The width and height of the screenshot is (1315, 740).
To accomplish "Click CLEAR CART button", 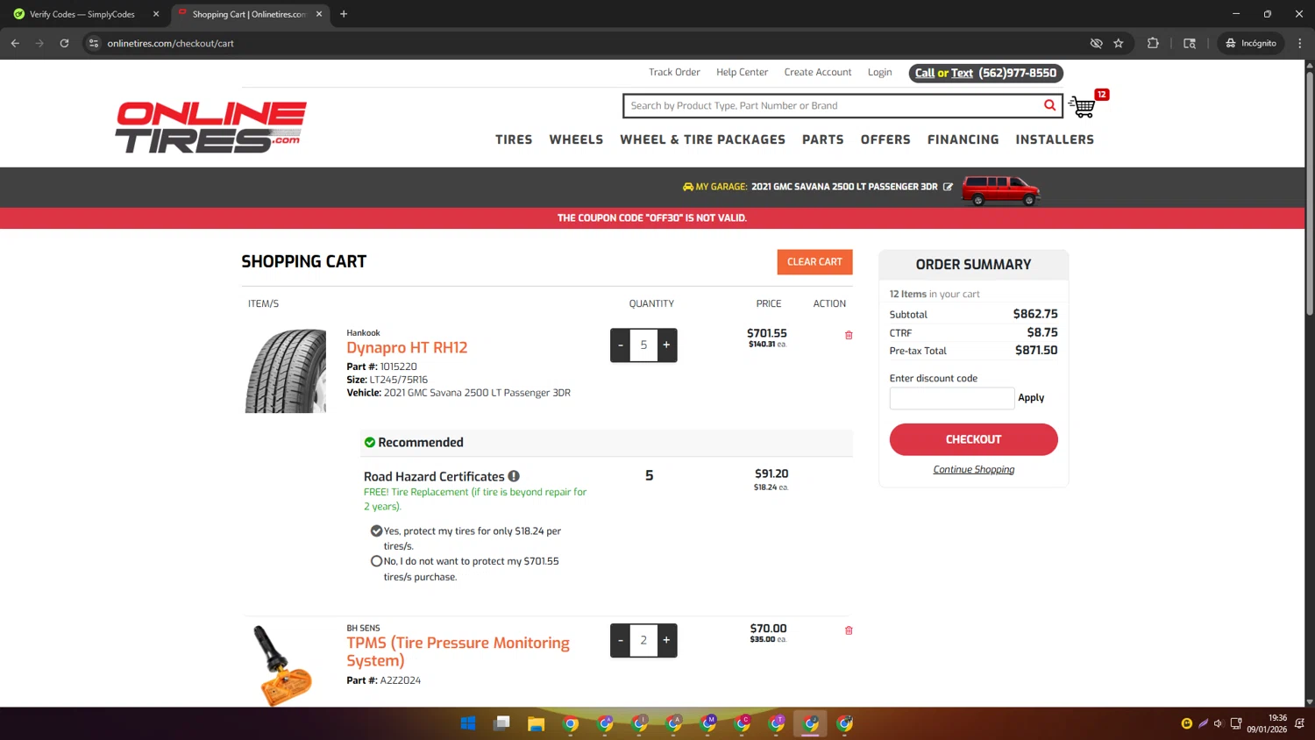I will pos(814,261).
